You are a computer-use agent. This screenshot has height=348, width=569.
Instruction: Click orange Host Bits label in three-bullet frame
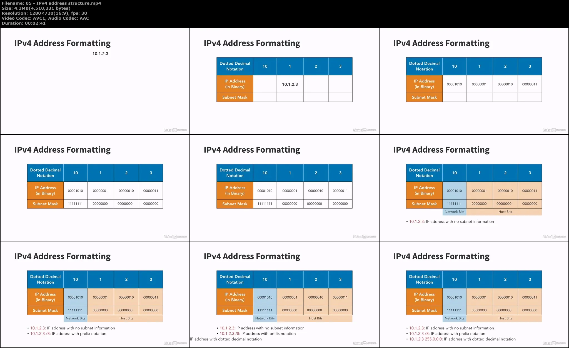(x=505, y=318)
